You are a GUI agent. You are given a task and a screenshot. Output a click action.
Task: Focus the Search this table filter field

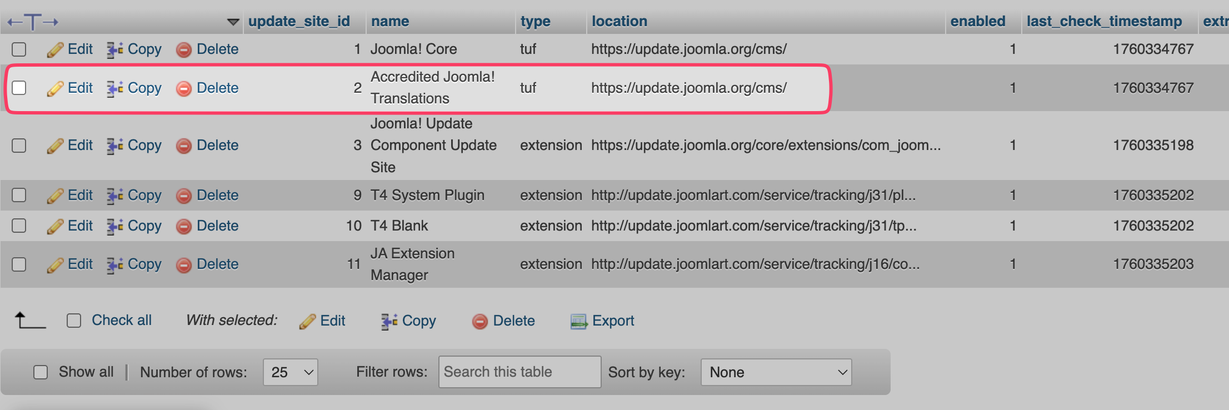519,372
